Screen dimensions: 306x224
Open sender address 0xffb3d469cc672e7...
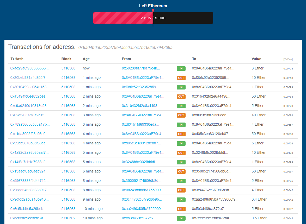coord(139,218)
